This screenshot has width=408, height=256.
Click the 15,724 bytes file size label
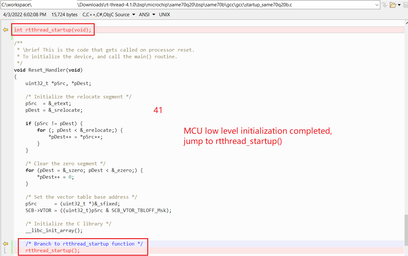[64, 15]
